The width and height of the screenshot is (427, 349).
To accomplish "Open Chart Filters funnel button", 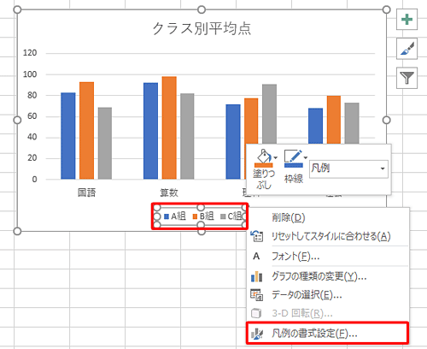I will [x=407, y=78].
